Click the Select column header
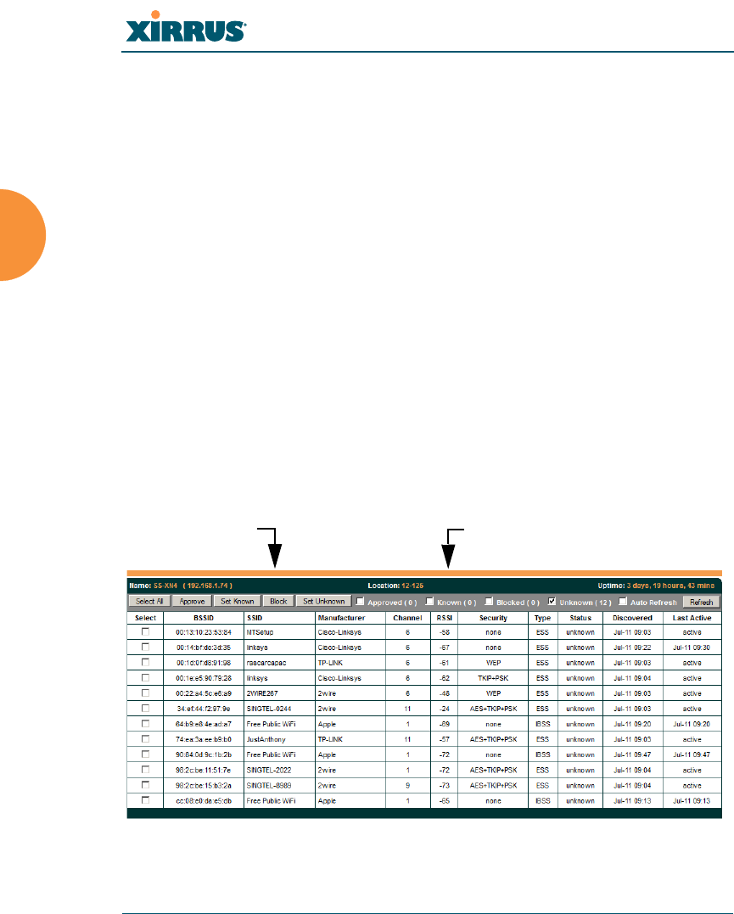 click(x=145, y=618)
